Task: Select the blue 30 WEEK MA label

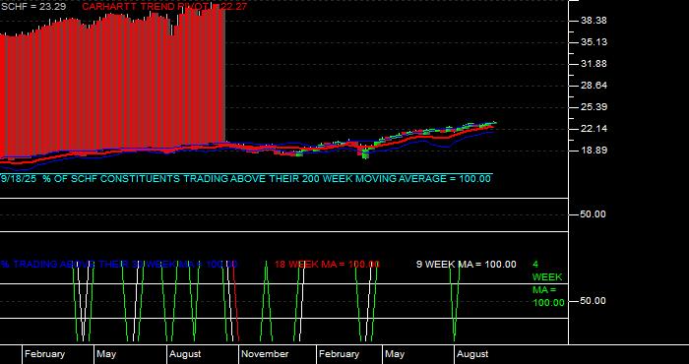Action: 119,265
